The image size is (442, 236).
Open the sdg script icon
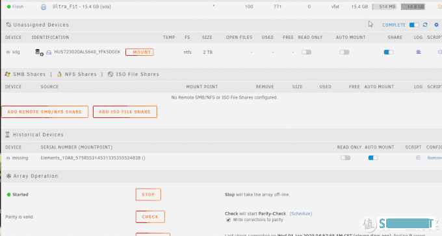coord(440,52)
